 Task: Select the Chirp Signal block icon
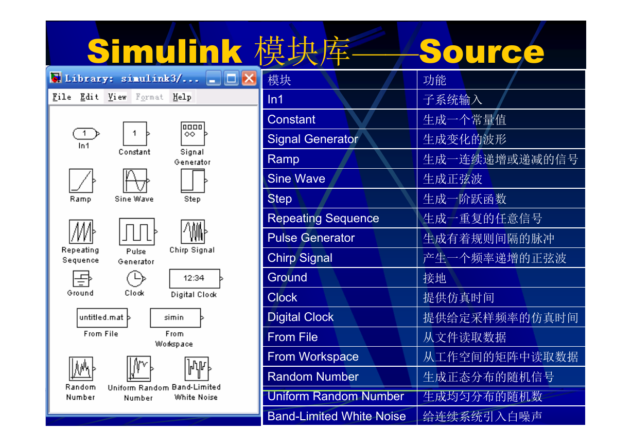pyautogui.click(x=194, y=231)
